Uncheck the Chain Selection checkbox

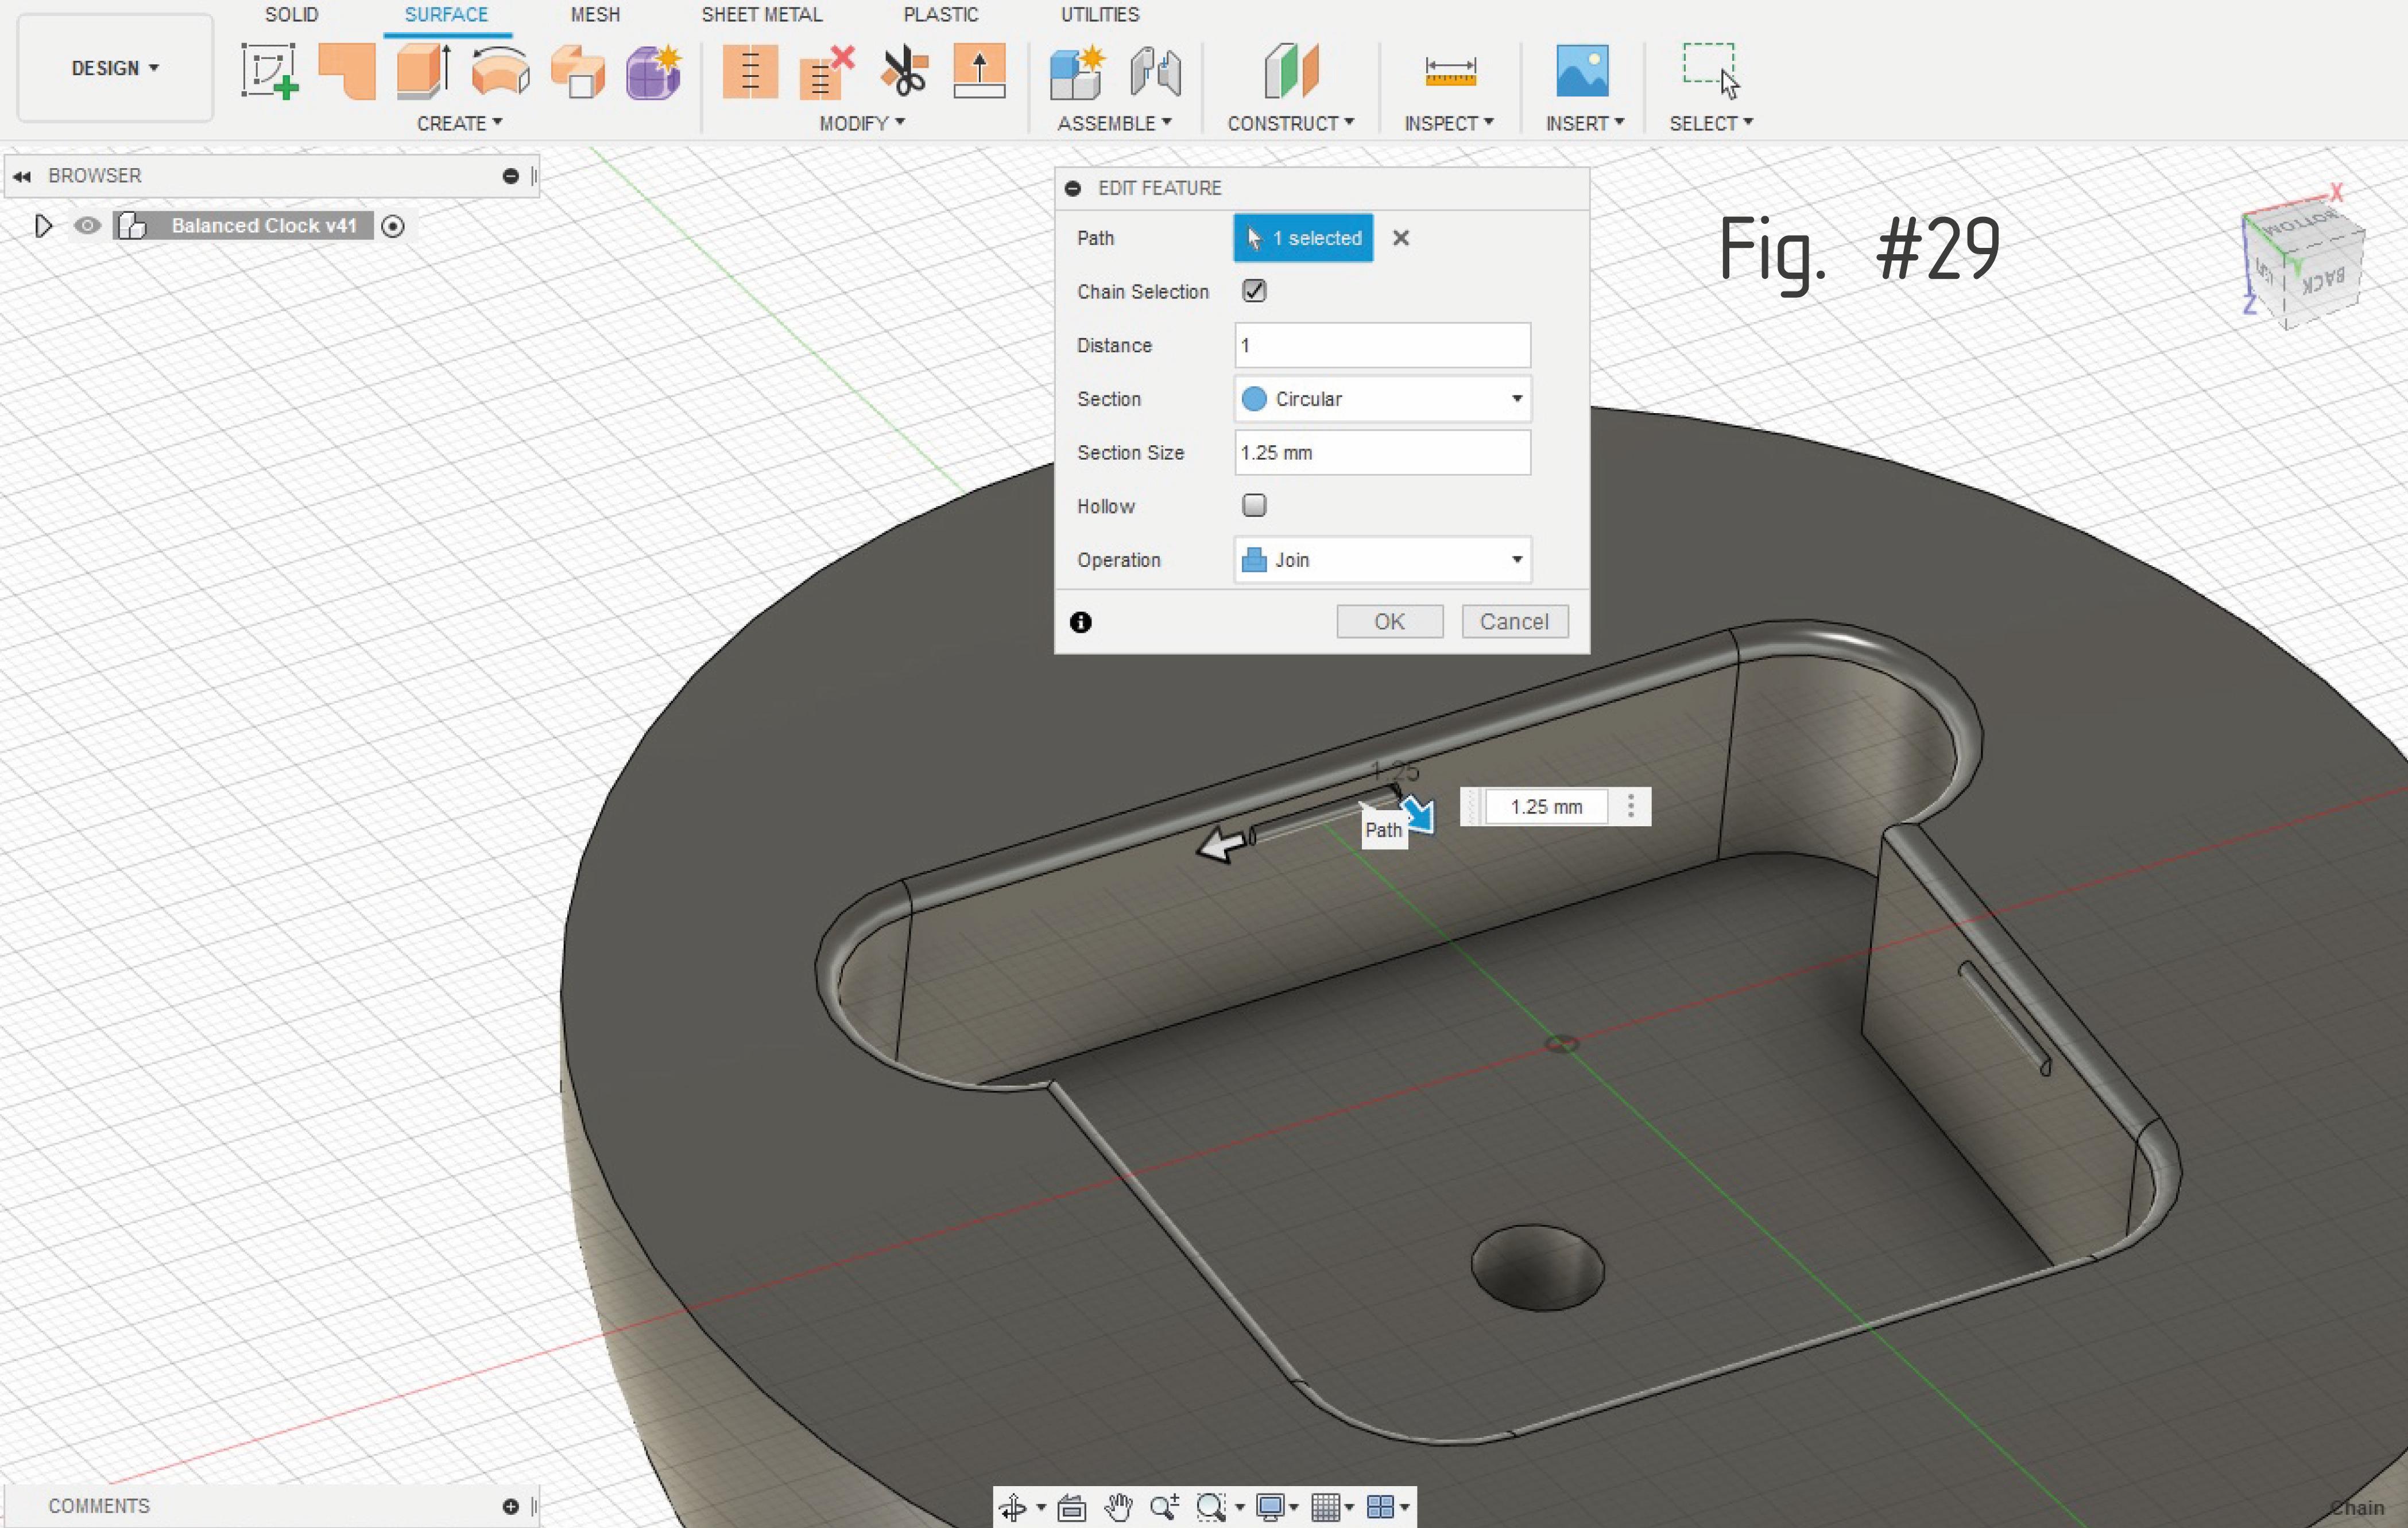(1254, 291)
